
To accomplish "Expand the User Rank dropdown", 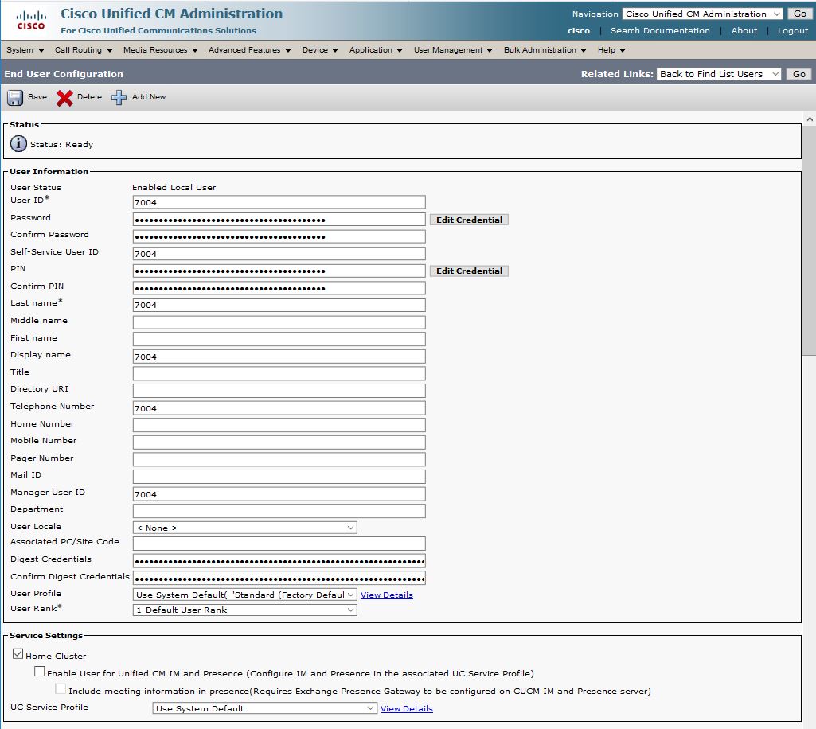I will tap(244, 610).
